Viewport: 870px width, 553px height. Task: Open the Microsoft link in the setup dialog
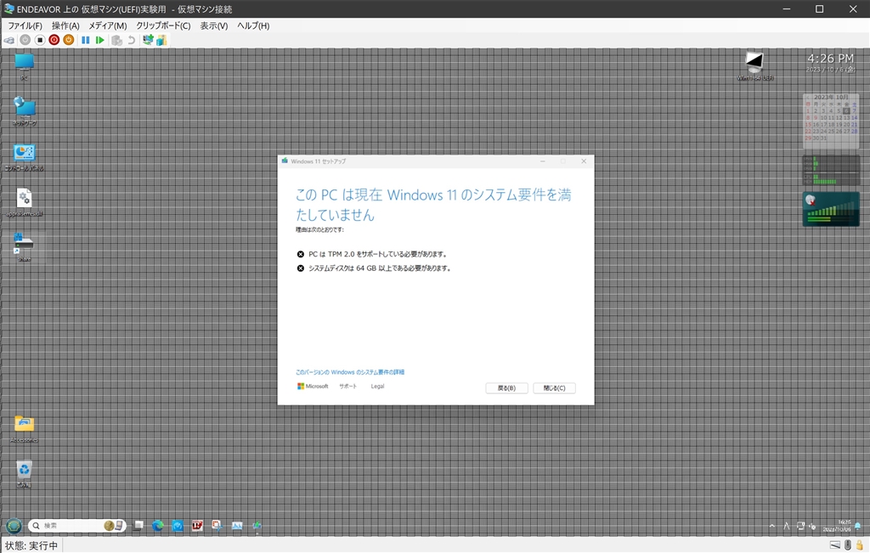pos(313,386)
